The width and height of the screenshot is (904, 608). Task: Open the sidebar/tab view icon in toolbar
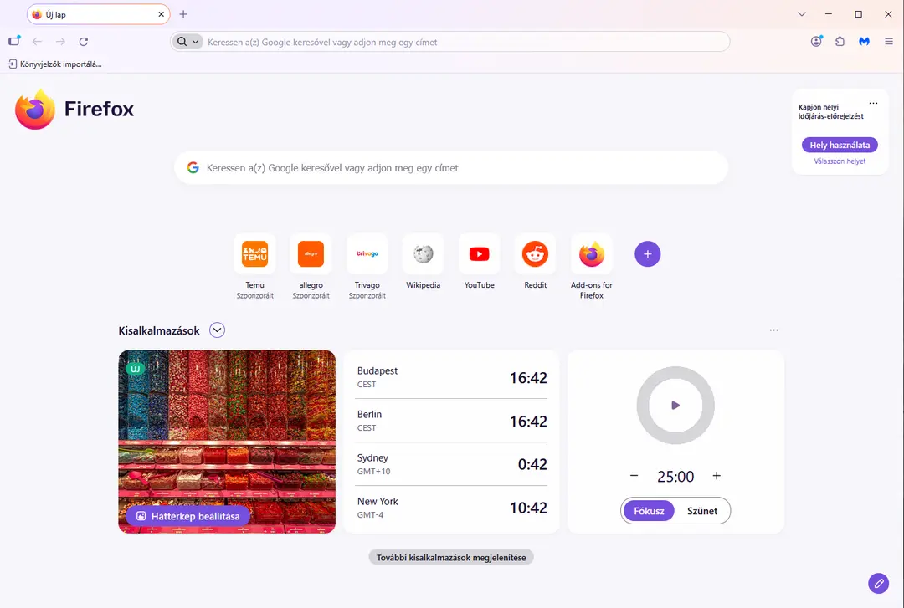click(14, 41)
